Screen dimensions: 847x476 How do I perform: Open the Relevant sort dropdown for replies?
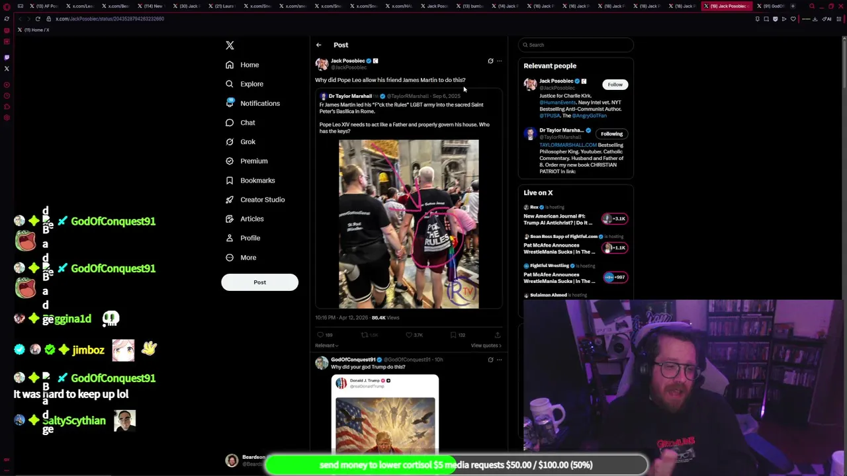click(x=326, y=345)
